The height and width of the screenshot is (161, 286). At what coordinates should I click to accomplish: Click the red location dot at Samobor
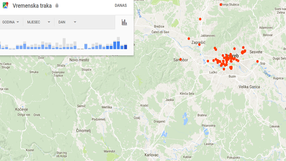(x=180, y=59)
